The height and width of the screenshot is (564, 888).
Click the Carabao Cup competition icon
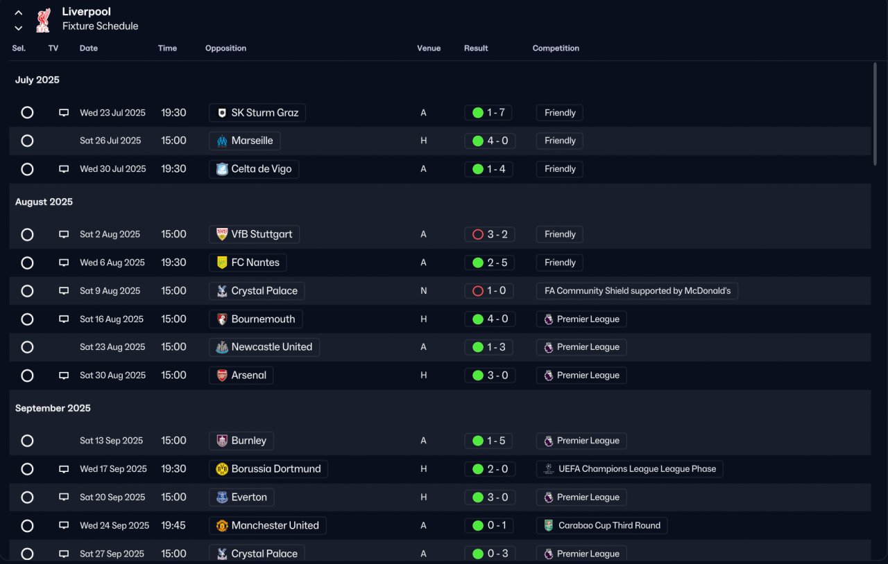pos(549,525)
